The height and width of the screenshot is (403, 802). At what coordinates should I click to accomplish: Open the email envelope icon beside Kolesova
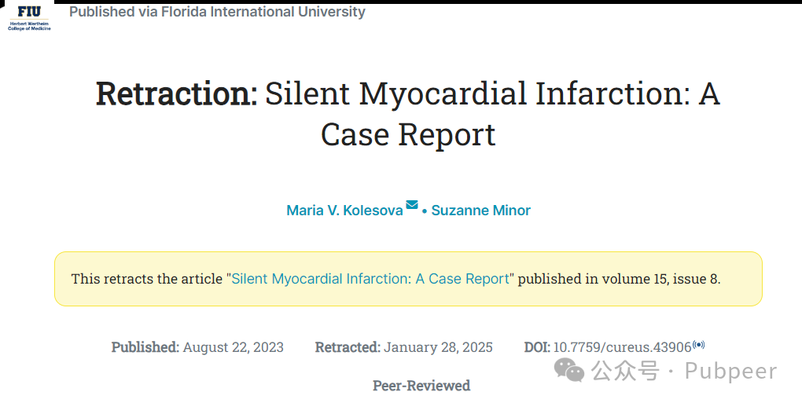point(412,205)
